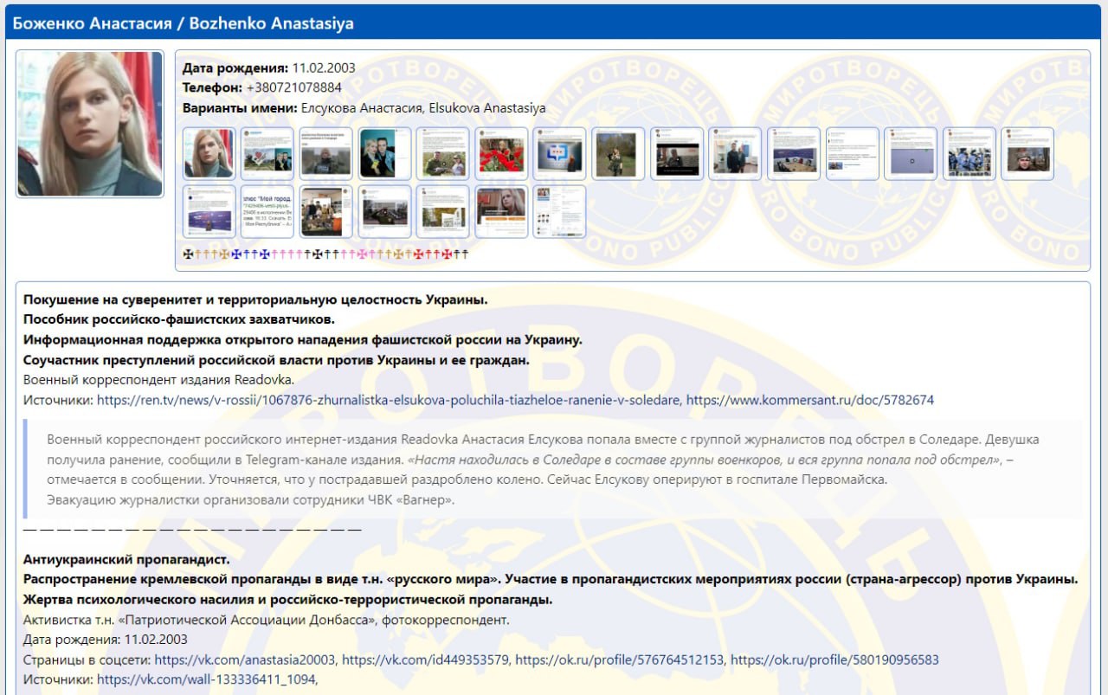The height and width of the screenshot is (695, 1108).
Task: Open the ren.tv news source link
Action: pyautogui.click(x=389, y=400)
